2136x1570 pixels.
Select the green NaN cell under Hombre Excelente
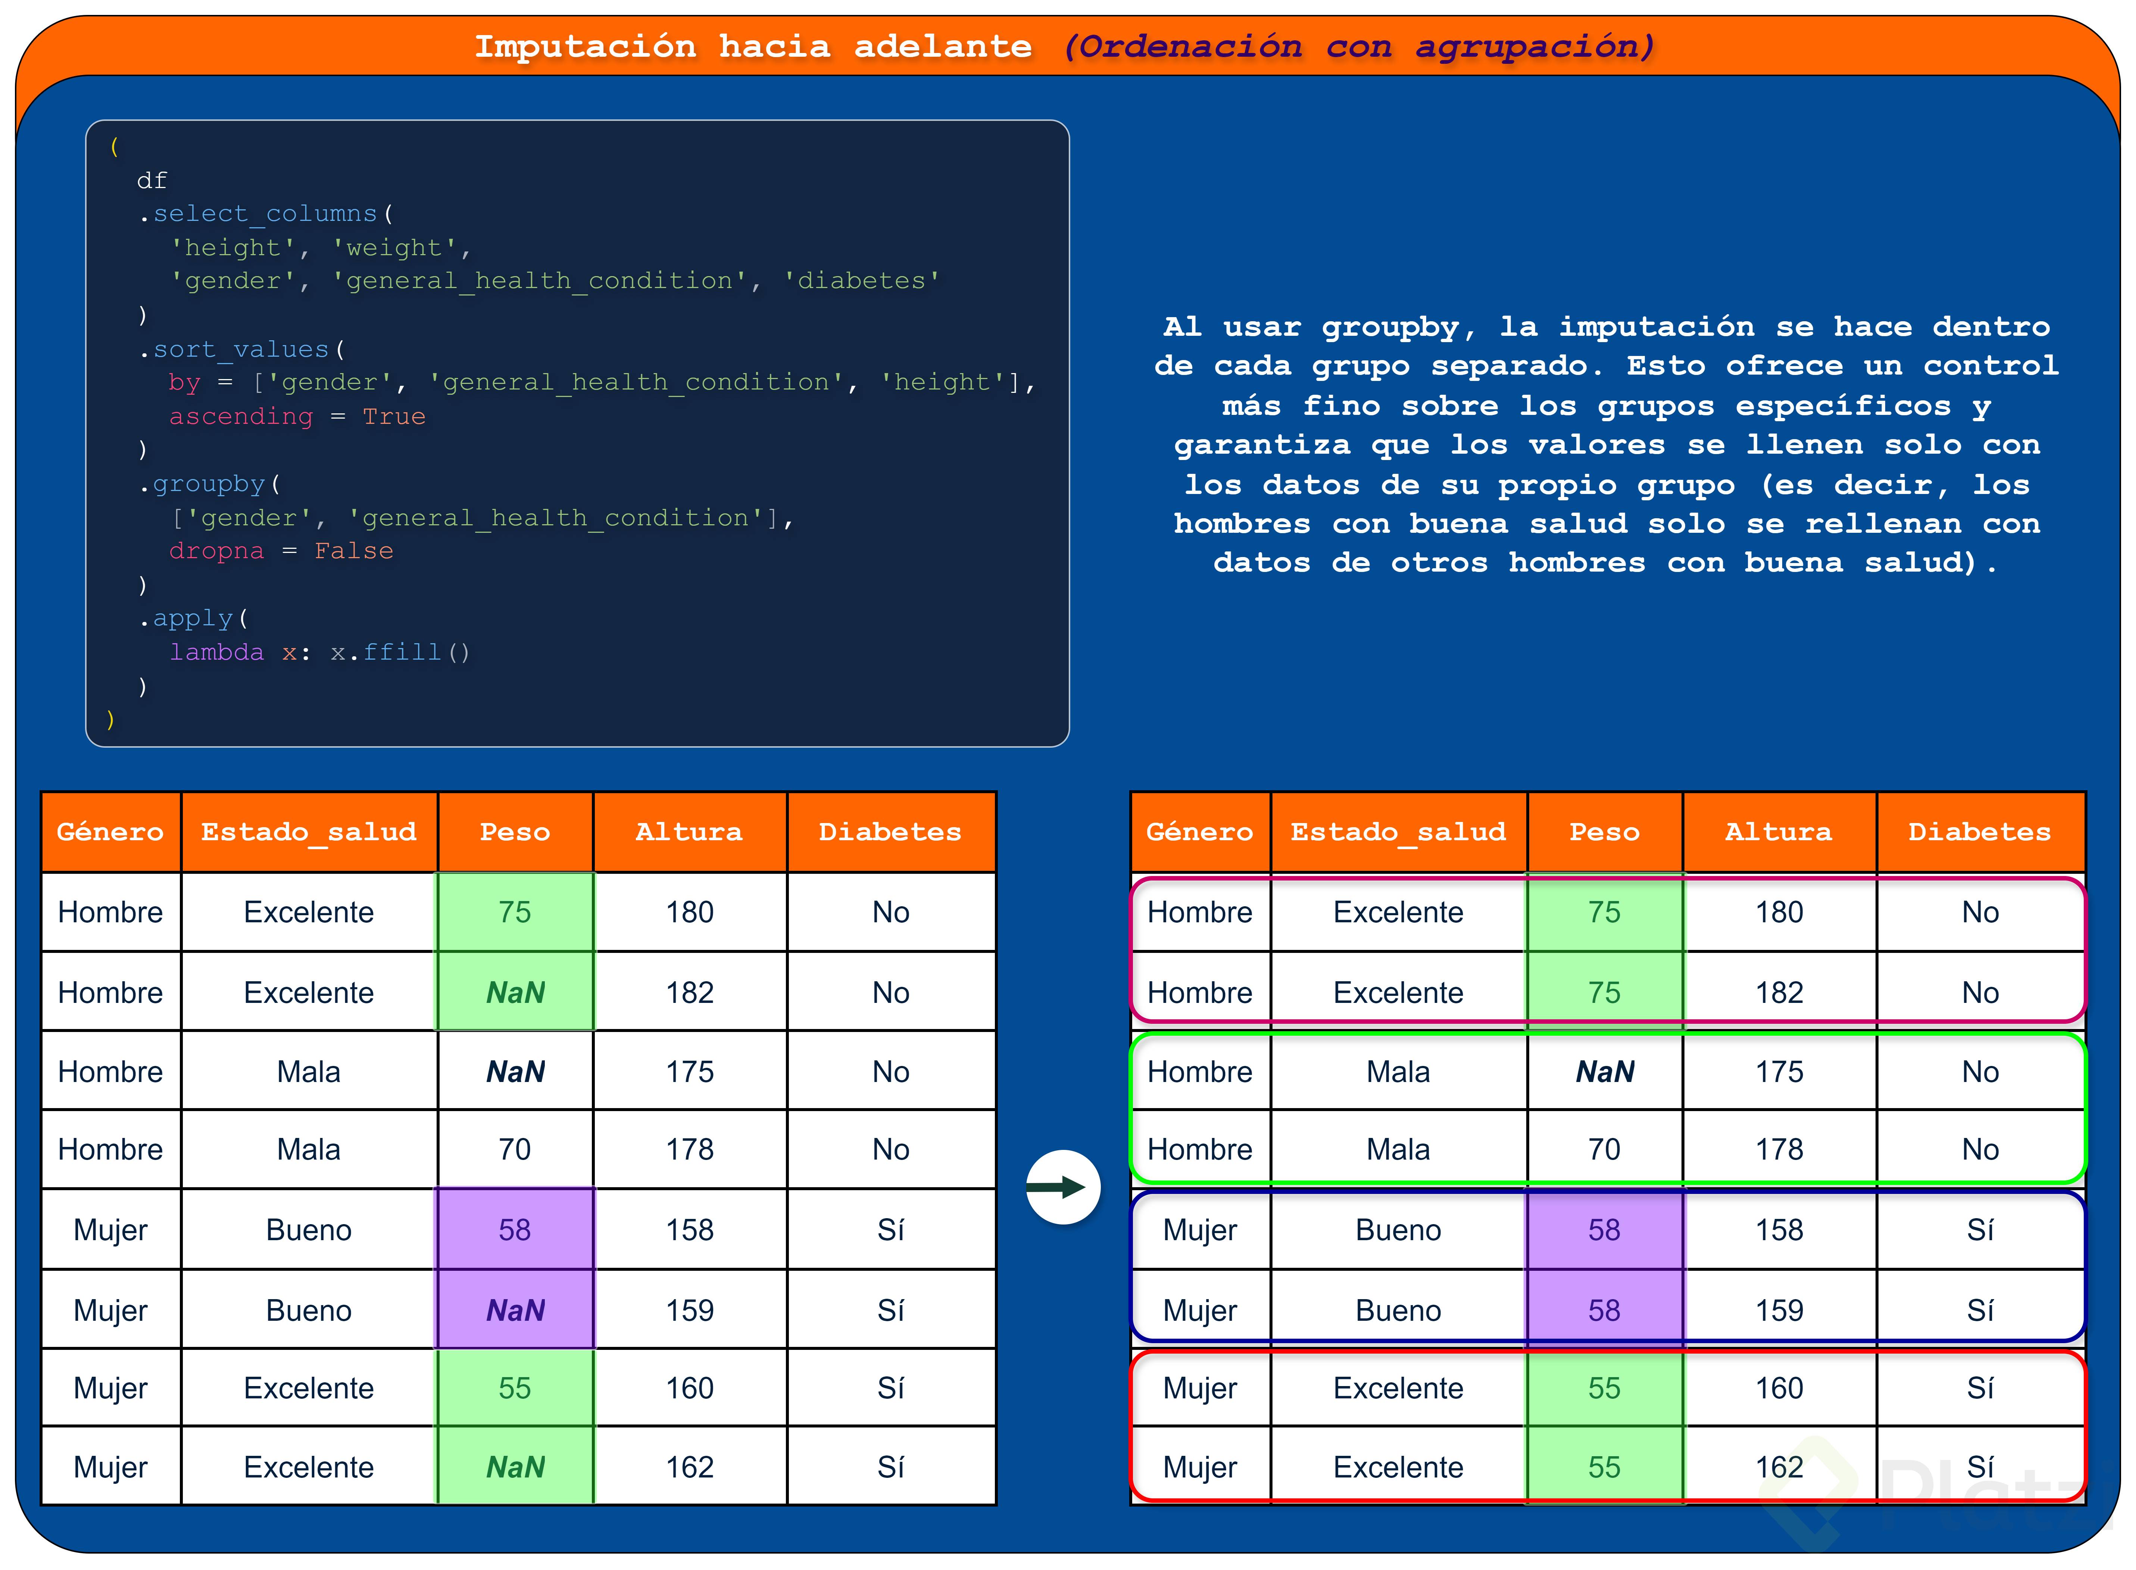point(515,992)
